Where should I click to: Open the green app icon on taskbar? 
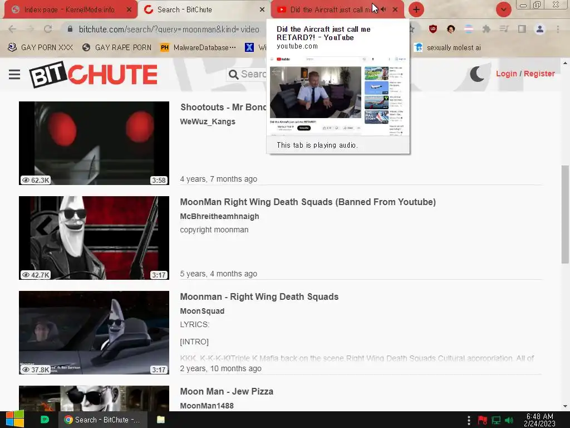(x=45, y=420)
